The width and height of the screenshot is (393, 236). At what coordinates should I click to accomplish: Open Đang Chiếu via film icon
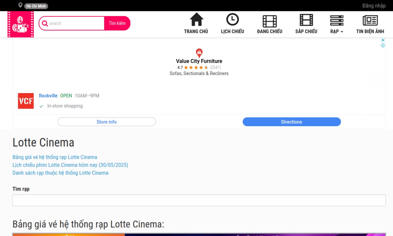coord(270,21)
